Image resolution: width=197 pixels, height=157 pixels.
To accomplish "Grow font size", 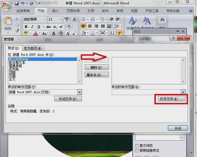I will coord(68,33).
